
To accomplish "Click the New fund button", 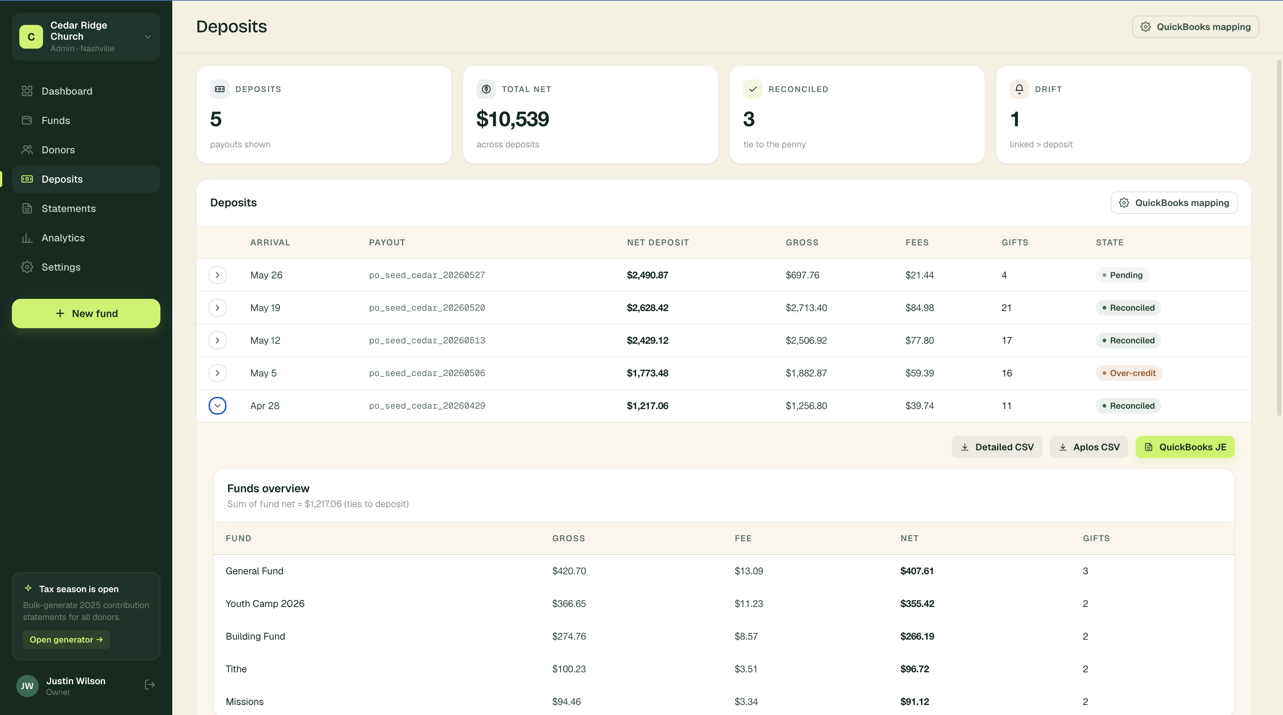I will click(86, 314).
